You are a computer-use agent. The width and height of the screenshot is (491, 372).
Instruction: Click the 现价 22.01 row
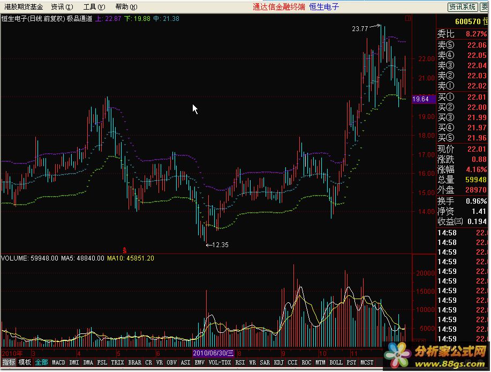click(462, 149)
